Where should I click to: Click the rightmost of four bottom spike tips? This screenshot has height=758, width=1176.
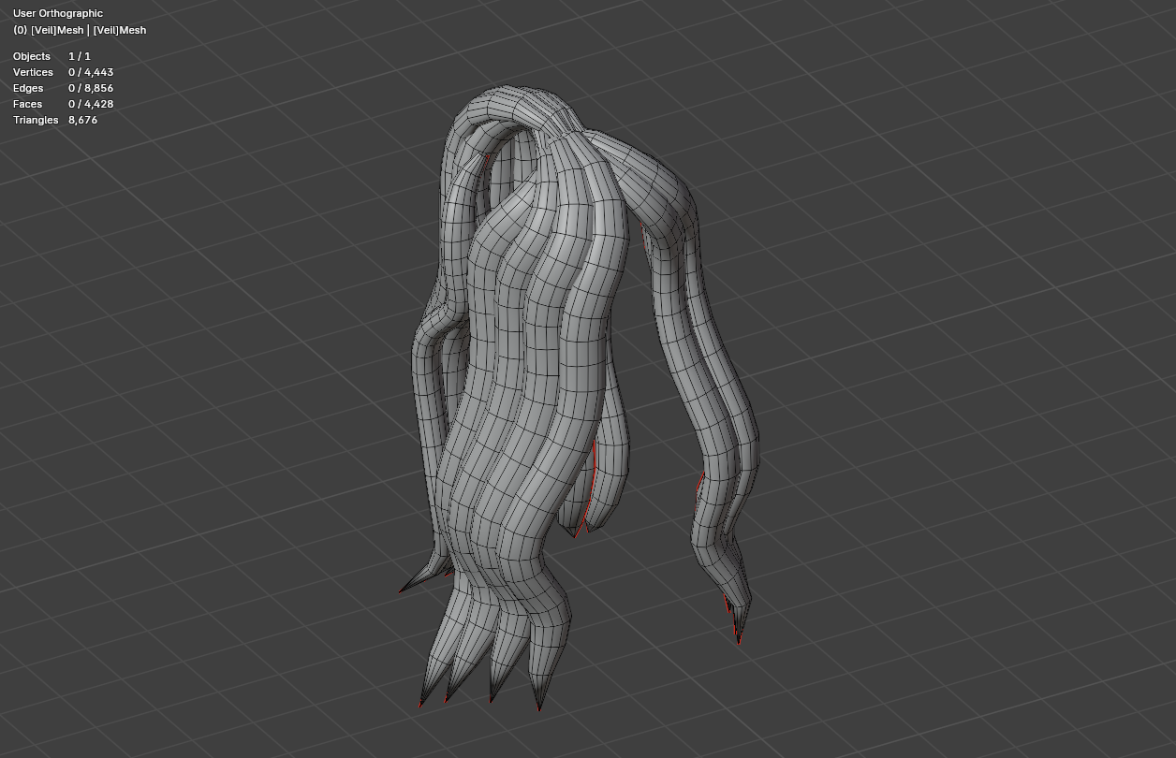point(538,708)
